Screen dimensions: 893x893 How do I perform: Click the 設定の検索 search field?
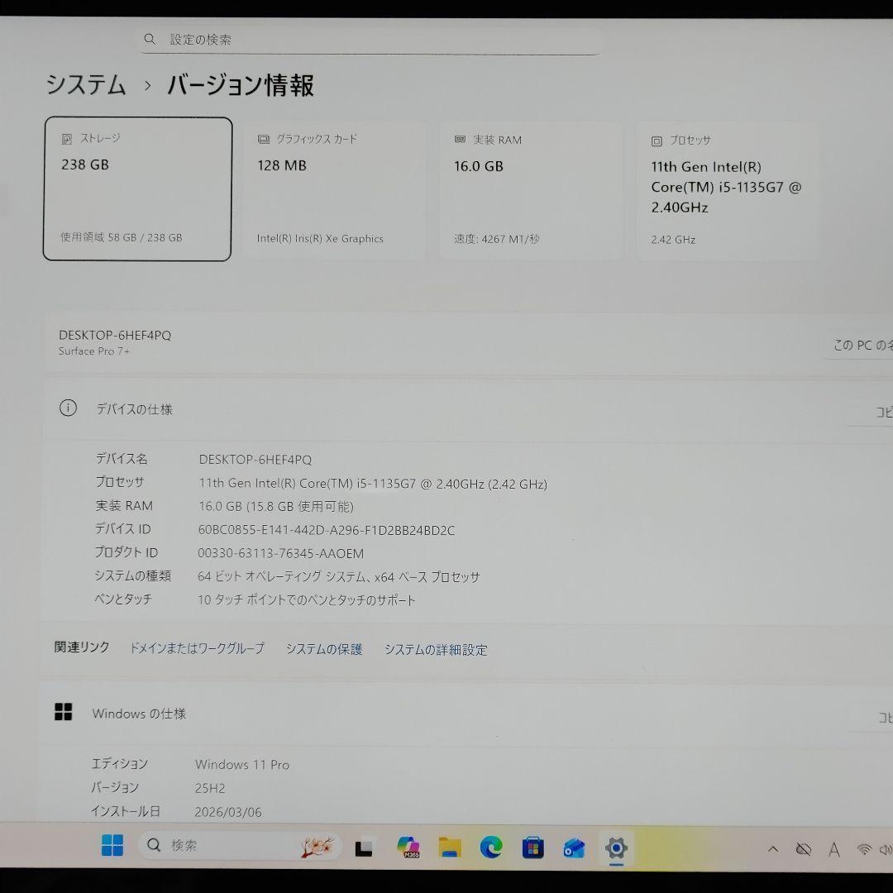click(368, 39)
